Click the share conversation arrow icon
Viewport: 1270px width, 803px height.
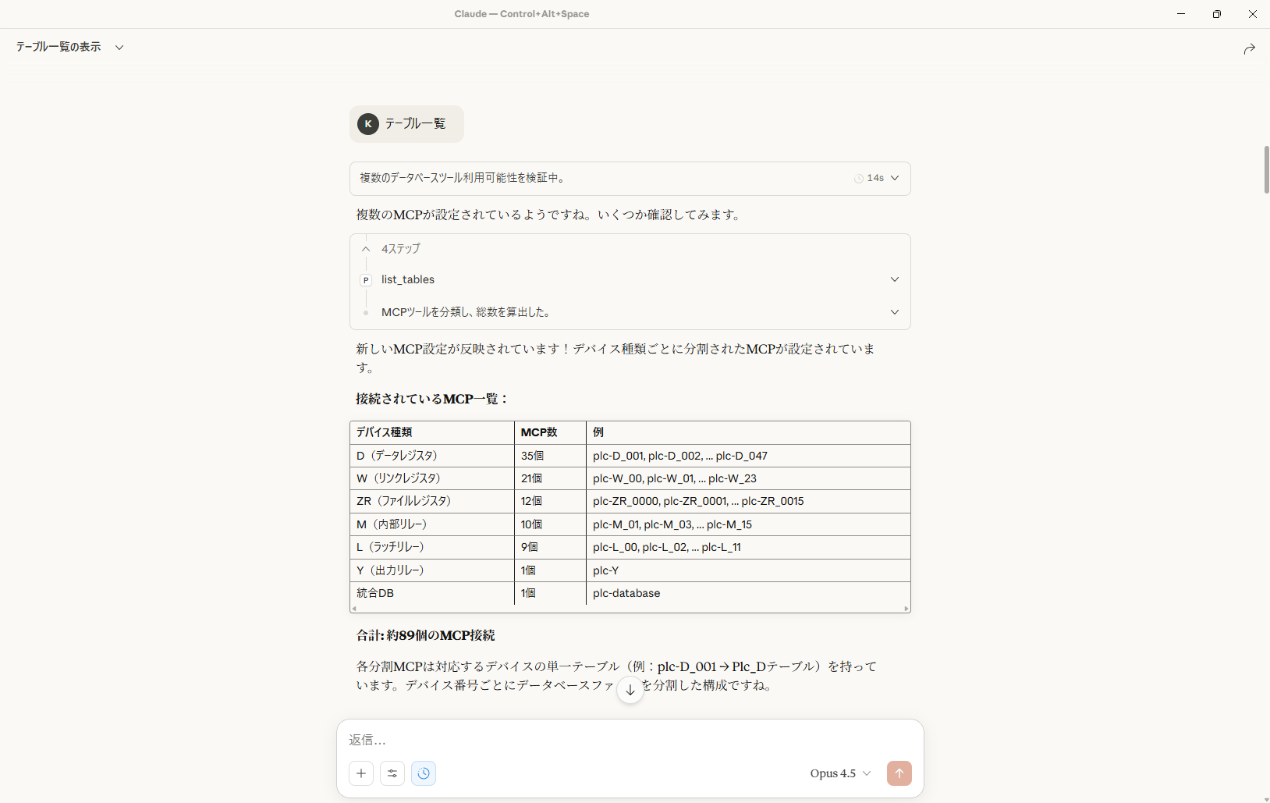point(1249,48)
